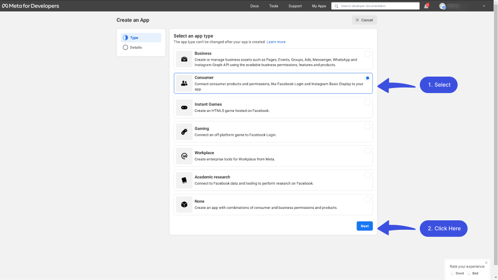This screenshot has height=280, width=498.
Task: Click the Academic research book icon
Action: point(184,180)
